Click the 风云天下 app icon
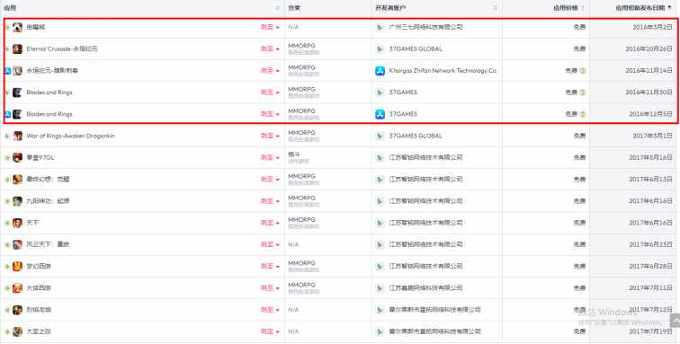Viewport: 680px width, 344px height. [17, 244]
